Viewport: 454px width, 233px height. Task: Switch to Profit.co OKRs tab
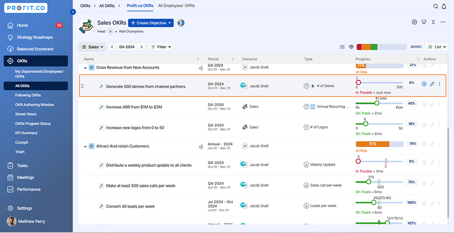[x=140, y=6]
